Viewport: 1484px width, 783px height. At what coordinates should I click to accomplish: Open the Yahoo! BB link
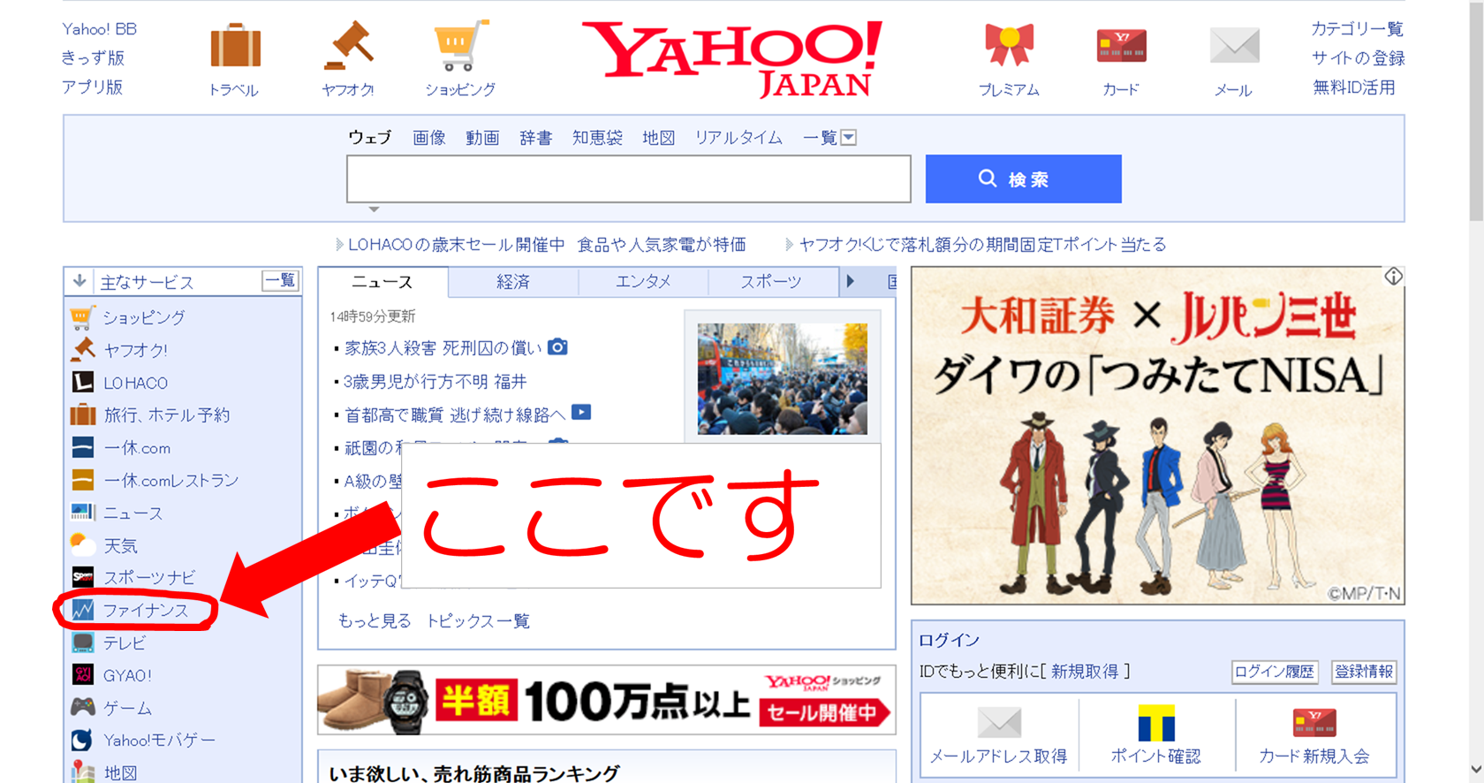[99, 29]
